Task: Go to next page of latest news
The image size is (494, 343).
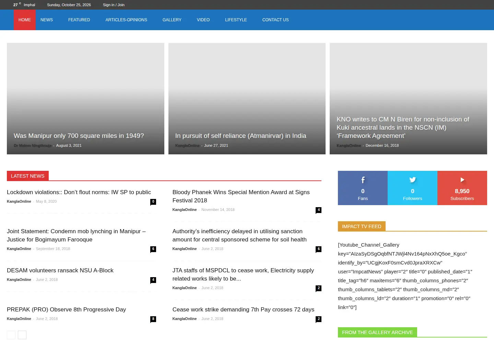Action: click(x=22, y=335)
